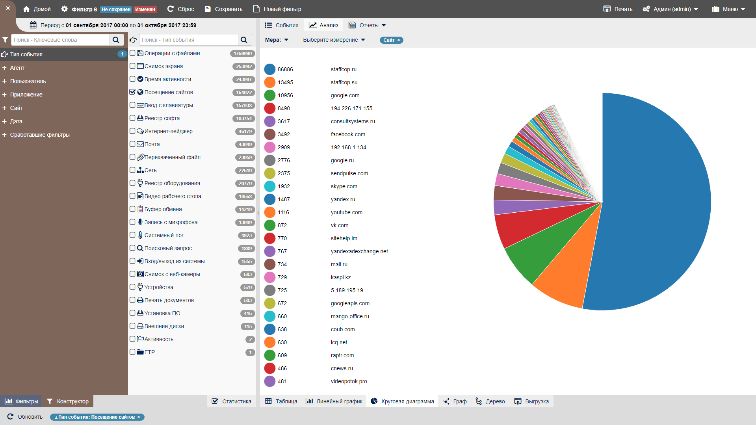
Task: Click the gear icon next to Фильтр 6
Action: click(x=65, y=9)
